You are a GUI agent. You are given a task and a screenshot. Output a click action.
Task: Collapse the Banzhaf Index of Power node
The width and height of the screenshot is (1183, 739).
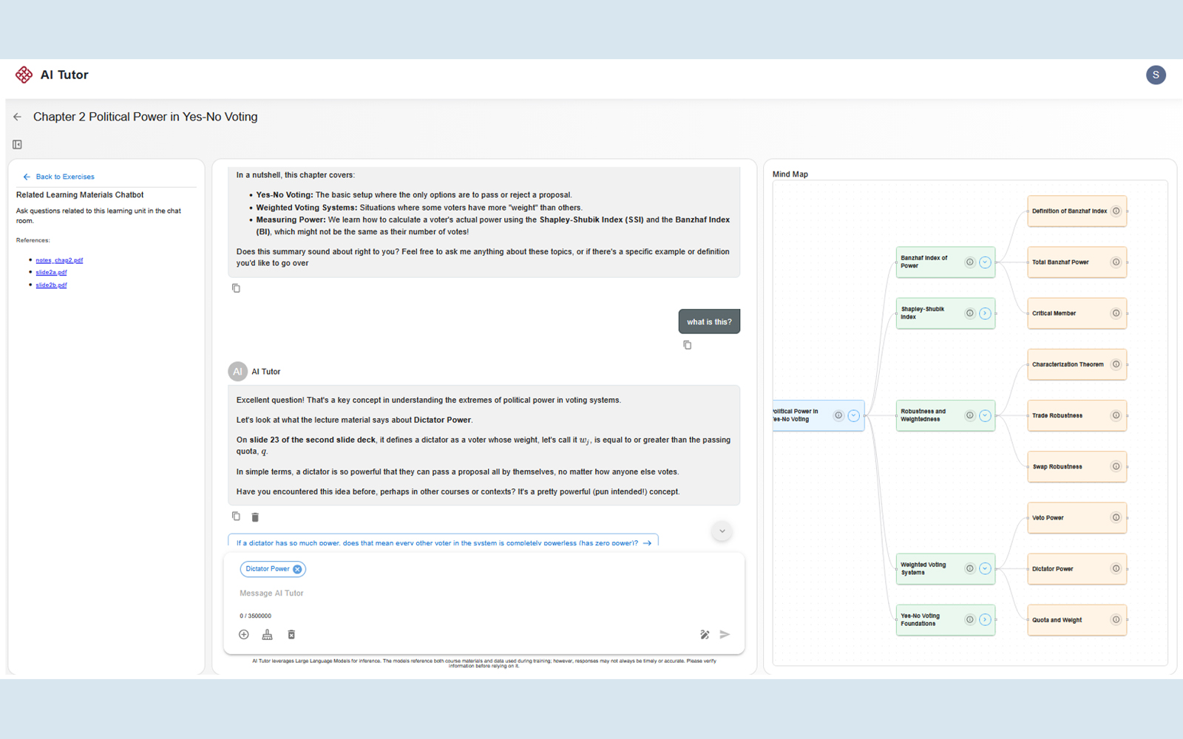point(985,262)
